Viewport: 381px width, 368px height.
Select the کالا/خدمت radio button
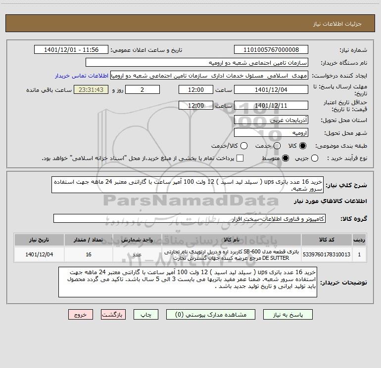[x=244, y=146]
